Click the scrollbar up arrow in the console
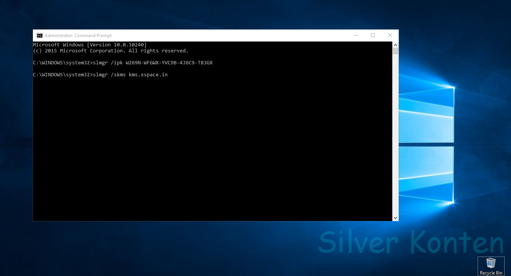The height and width of the screenshot is (276, 511). (395, 44)
